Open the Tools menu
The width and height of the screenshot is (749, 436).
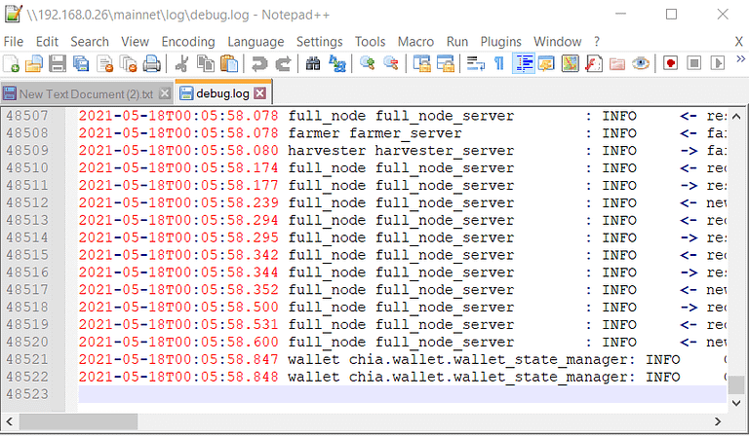tap(371, 42)
